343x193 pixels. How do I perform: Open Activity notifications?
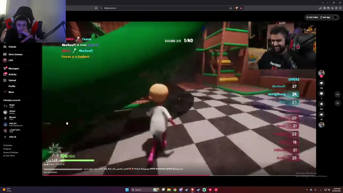click(x=10, y=75)
